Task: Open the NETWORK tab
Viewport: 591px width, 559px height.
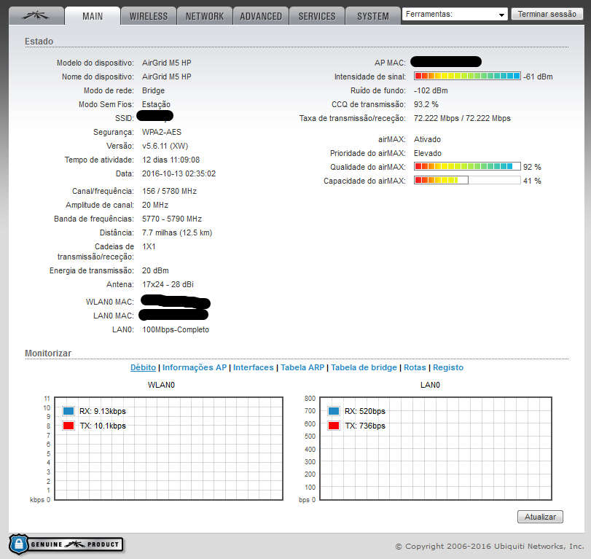Action: [205, 16]
